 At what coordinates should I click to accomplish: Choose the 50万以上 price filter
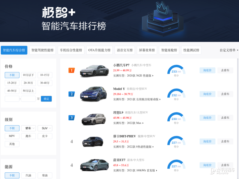click(29, 91)
